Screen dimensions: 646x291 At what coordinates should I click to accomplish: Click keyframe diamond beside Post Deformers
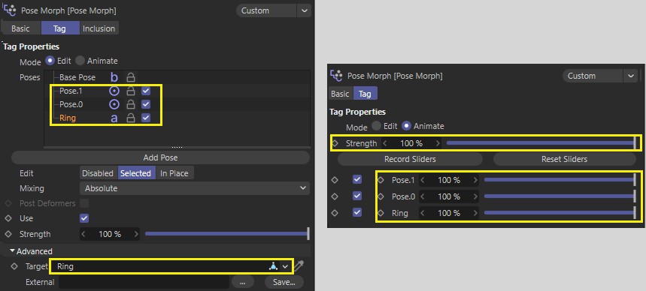(x=8, y=203)
